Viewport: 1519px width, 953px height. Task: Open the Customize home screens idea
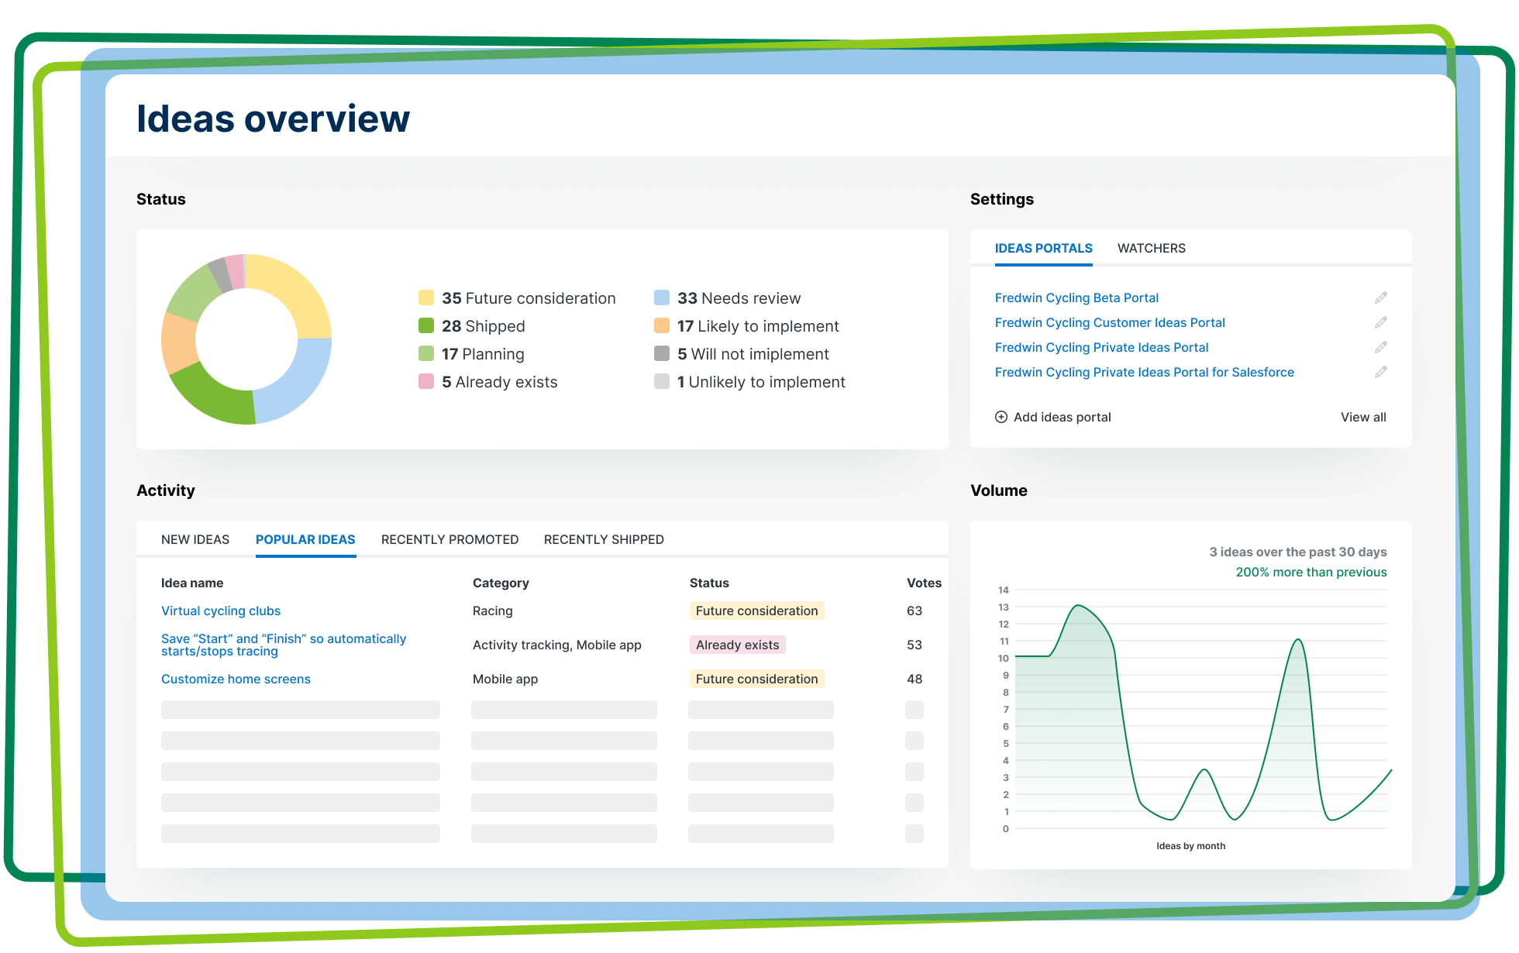tap(236, 679)
